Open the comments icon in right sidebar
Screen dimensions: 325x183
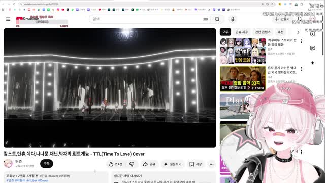click(313, 48)
